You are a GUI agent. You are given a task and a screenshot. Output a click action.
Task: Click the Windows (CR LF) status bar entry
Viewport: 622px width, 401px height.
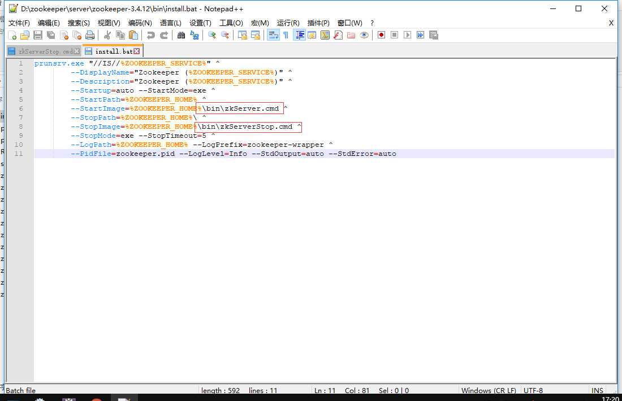[x=489, y=390]
